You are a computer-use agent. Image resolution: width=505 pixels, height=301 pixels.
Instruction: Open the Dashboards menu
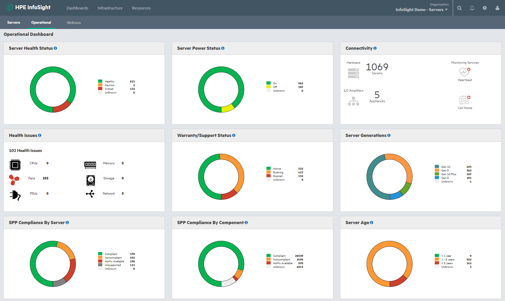pyautogui.click(x=77, y=8)
